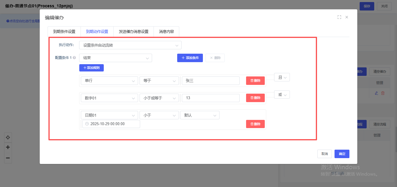This screenshot has height=187, width=397.
Task: Click the fullscreen icon in dialog header
Action: [339, 17]
